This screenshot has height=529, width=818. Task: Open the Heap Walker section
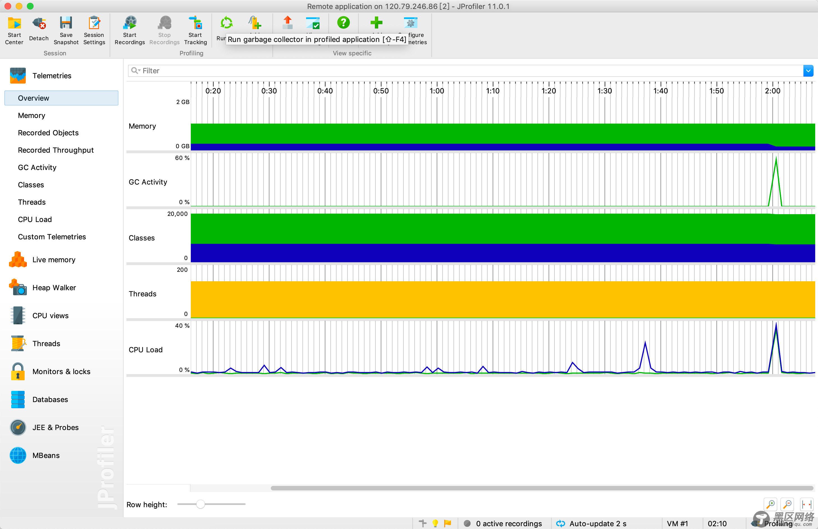point(43,287)
